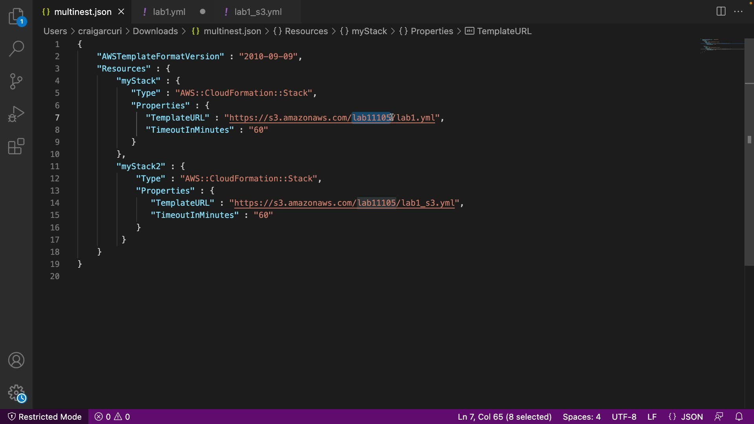This screenshot has width=754, height=424.
Task: Open editor More Actions ellipsis menu
Action: pos(738,11)
